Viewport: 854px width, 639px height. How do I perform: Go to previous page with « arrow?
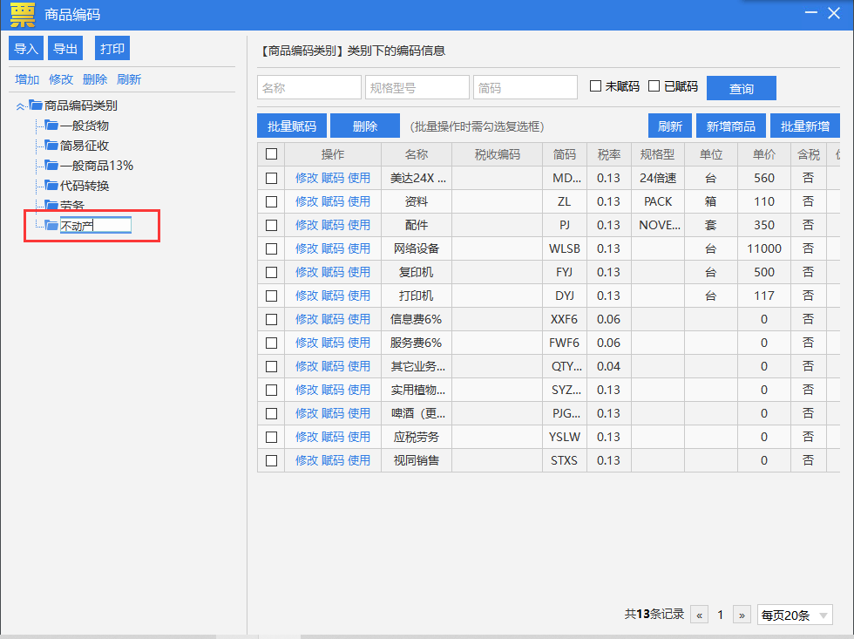point(699,615)
